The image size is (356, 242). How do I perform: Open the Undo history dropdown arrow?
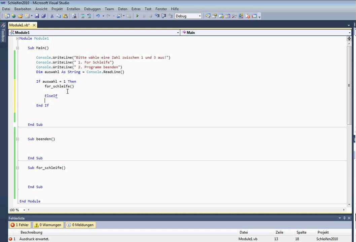click(103, 16)
